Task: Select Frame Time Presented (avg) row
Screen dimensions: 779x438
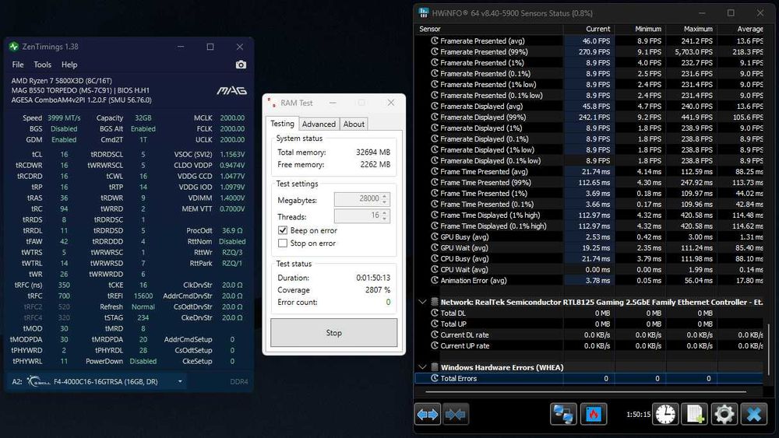Action: click(x=589, y=172)
